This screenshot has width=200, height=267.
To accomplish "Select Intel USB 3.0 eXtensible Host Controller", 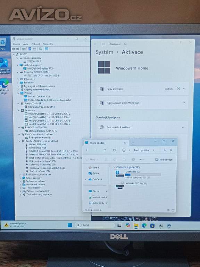I will tap(56, 158).
